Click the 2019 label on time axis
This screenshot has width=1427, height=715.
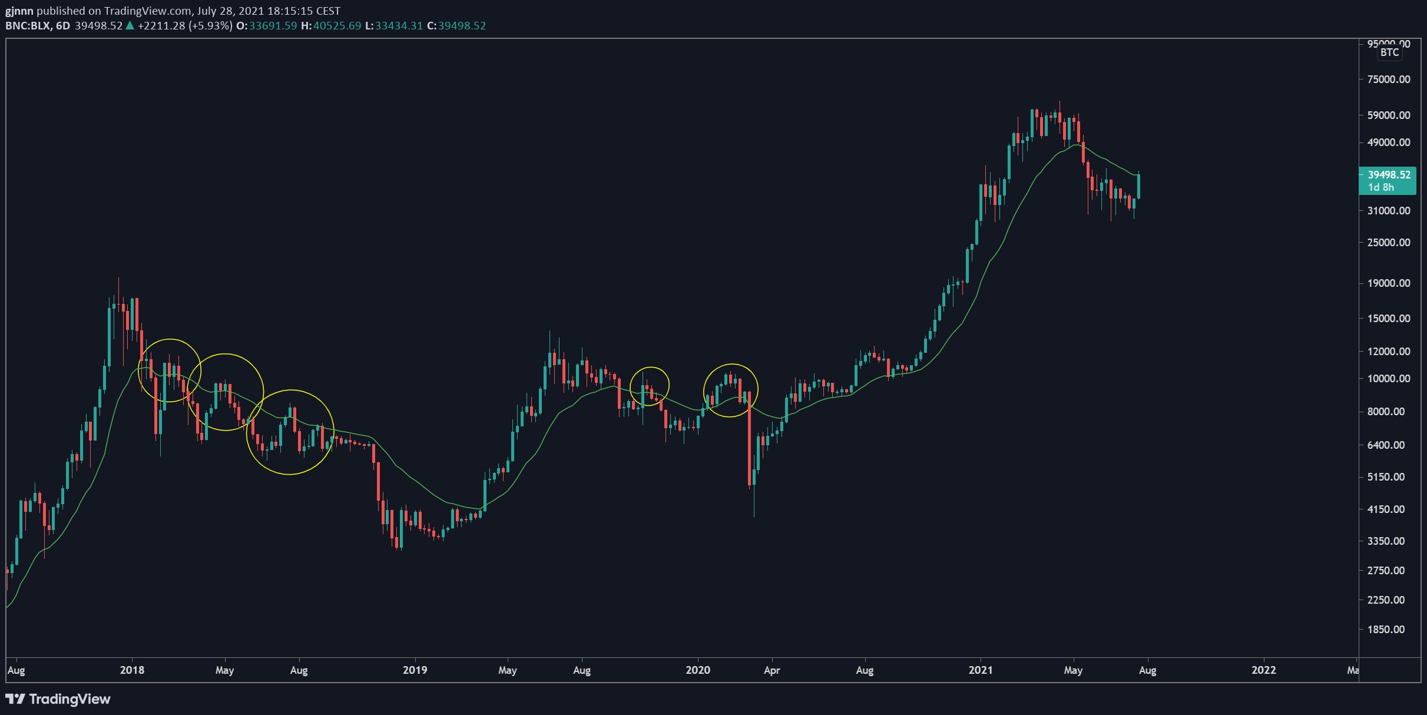click(415, 670)
